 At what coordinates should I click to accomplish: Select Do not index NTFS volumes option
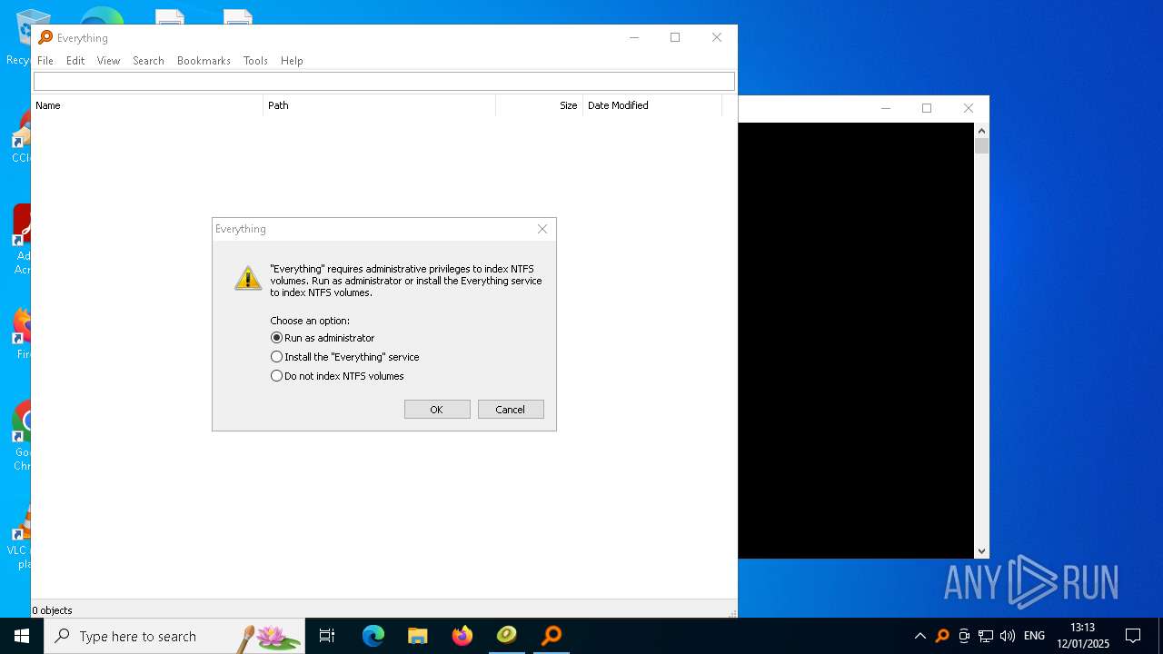click(338, 376)
